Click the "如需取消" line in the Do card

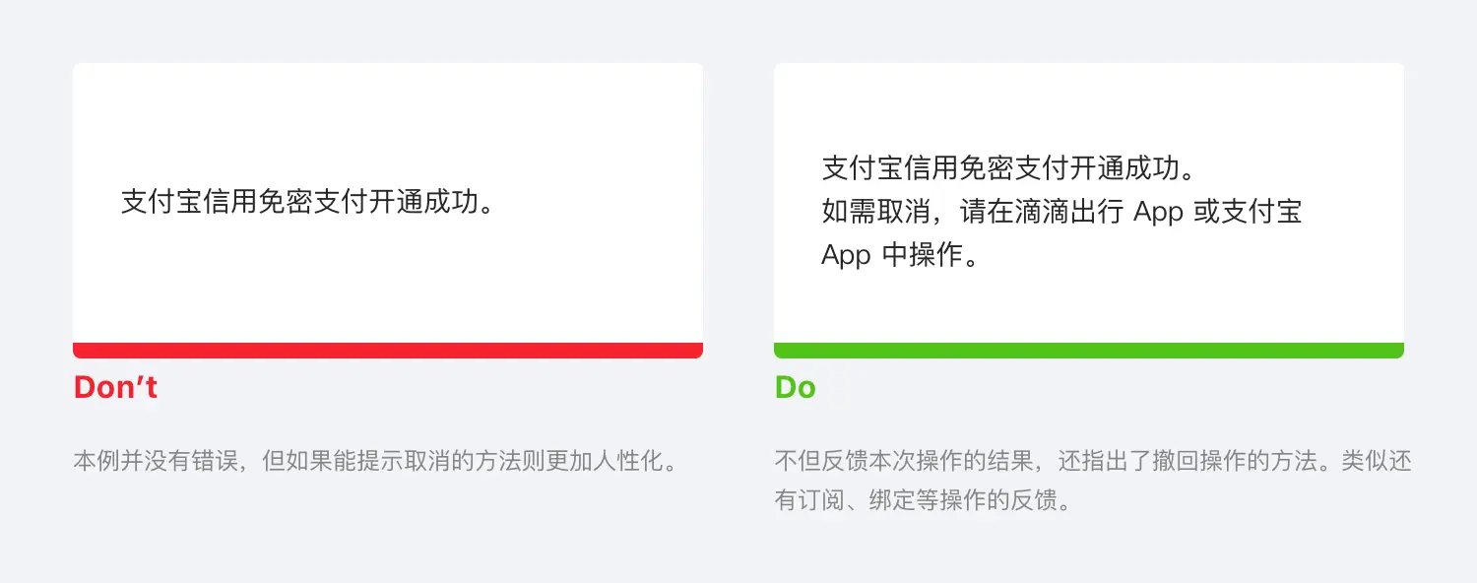pyautogui.click(x=1061, y=212)
